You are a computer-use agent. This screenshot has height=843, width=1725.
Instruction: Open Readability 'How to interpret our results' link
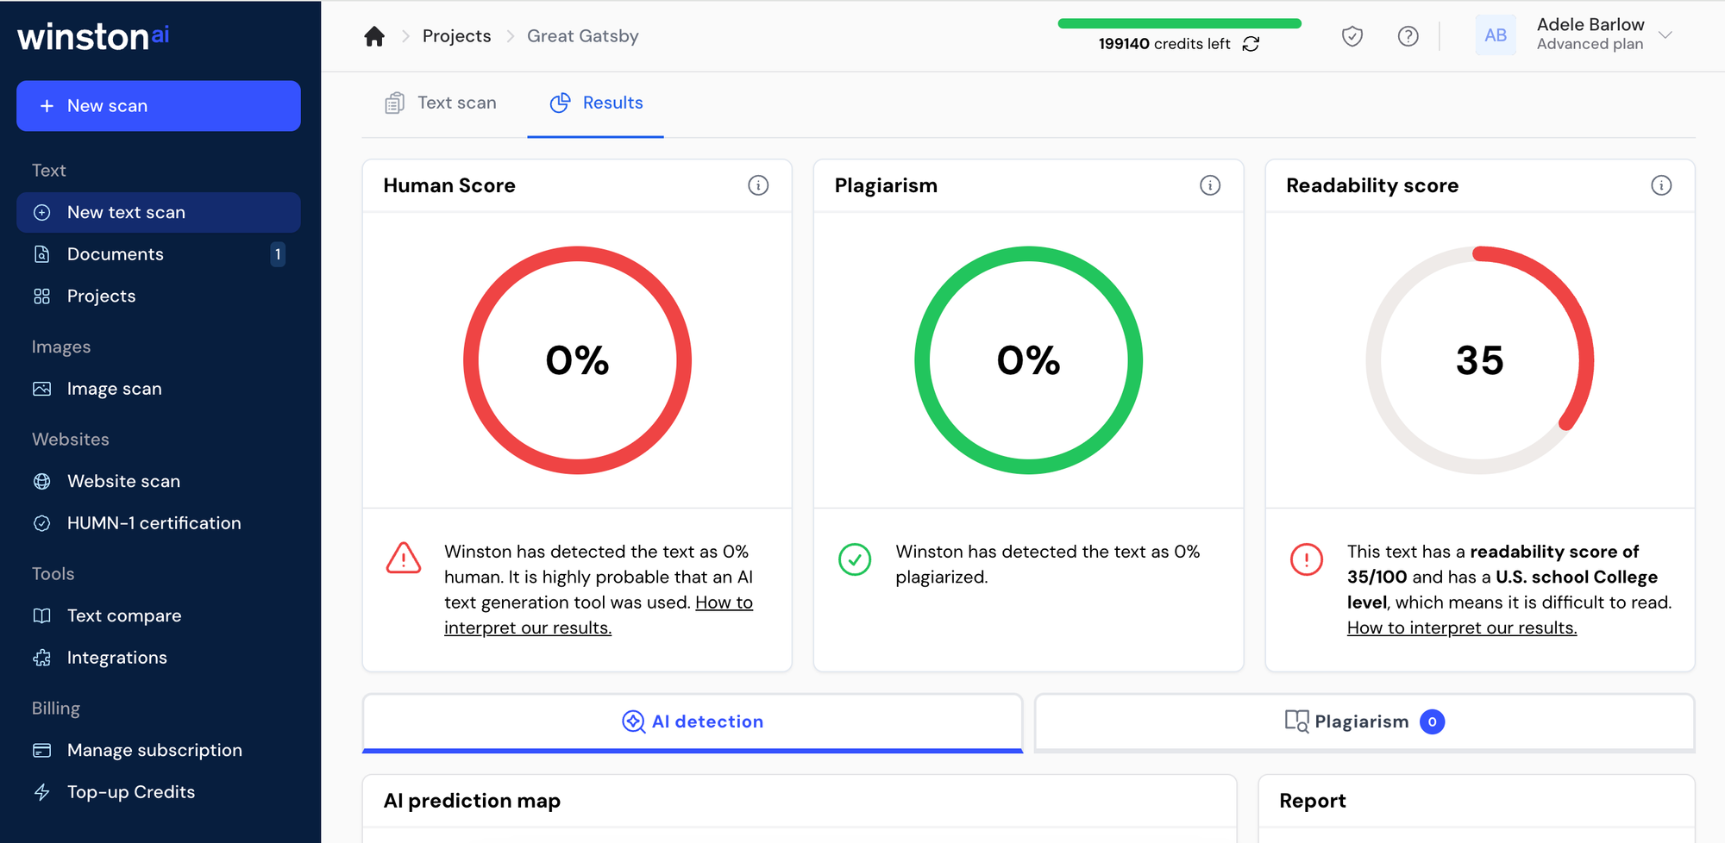1462,628
